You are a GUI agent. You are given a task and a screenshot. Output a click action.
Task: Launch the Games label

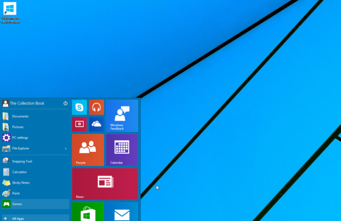click(x=17, y=204)
